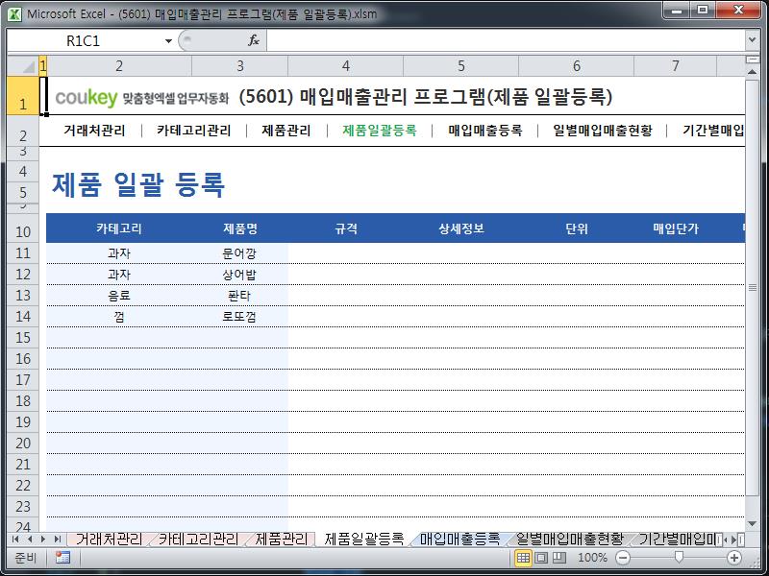This screenshot has width=769, height=576.
Task: Click horizontal scroll right arrow near tabs
Action: (x=734, y=540)
